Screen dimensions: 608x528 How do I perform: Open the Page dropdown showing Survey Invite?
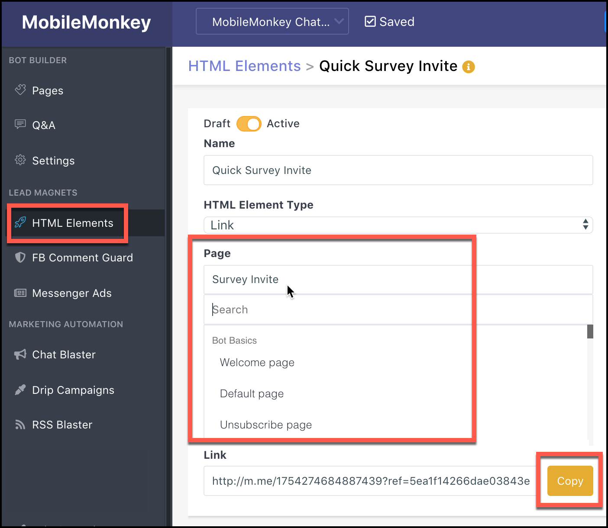(x=398, y=280)
